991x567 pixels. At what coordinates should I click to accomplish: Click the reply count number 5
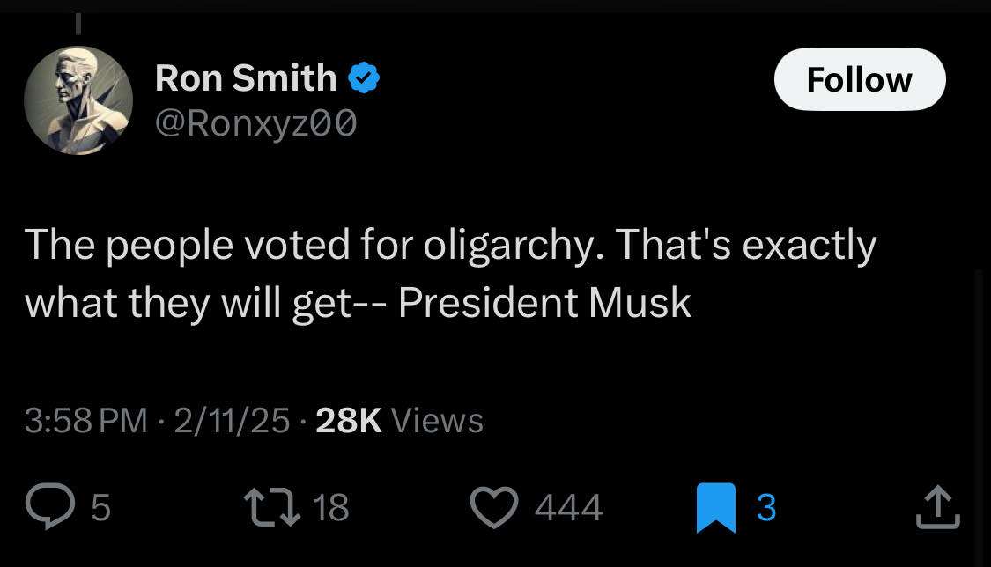click(x=101, y=508)
